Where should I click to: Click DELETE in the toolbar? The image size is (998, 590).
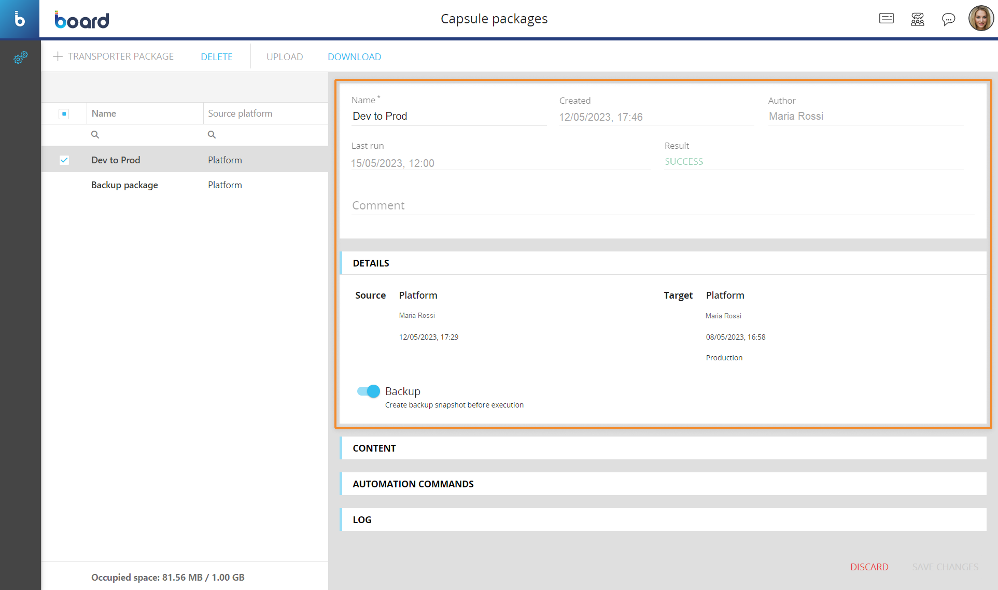point(217,57)
